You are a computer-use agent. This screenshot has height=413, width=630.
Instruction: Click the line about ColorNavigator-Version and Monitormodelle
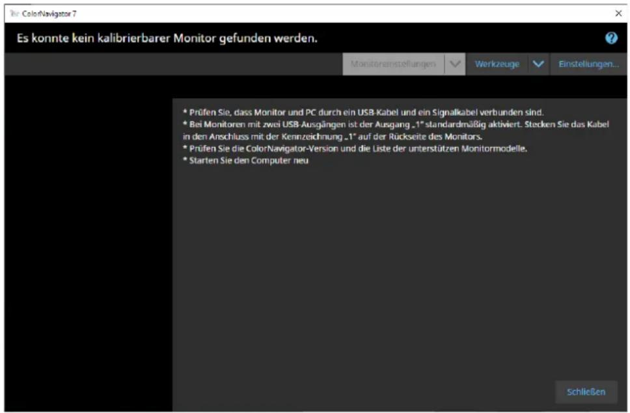(x=355, y=148)
